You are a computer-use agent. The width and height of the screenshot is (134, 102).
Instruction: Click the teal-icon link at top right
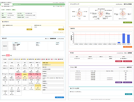click(x=54, y=6)
